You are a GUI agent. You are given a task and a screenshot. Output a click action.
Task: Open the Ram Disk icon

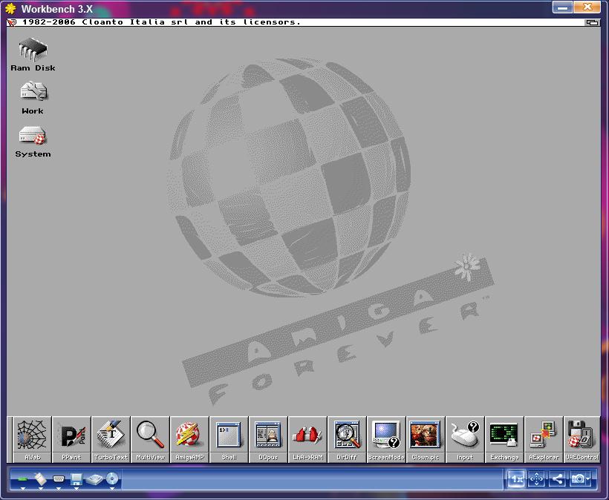[x=33, y=54]
